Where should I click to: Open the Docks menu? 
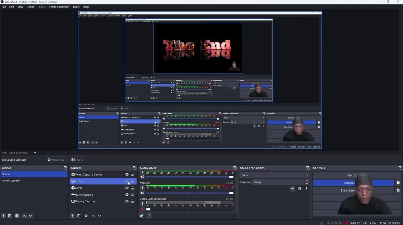30,7
